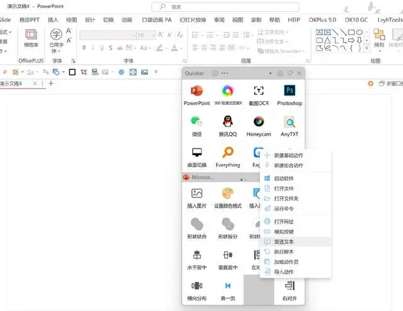The image size is (403, 311).
Task: Click the 桌面切换 desktop switch action
Action: click(196, 157)
